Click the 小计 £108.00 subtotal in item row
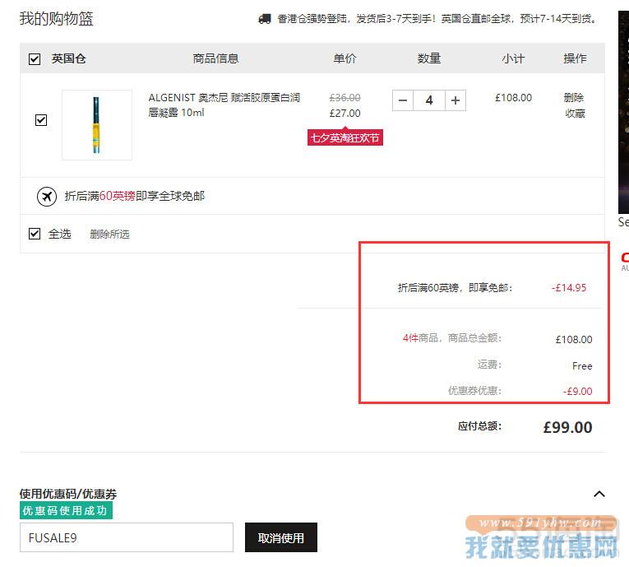This screenshot has width=629, height=567. [513, 98]
